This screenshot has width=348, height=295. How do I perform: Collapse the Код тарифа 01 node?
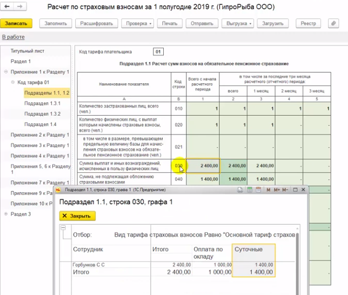pos(12,83)
